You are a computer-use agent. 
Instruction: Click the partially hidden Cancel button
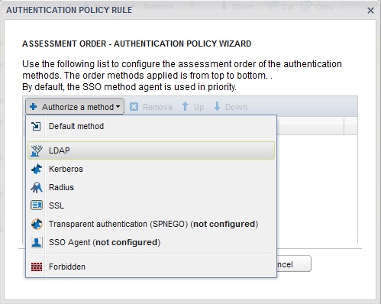pyautogui.click(x=294, y=264)
